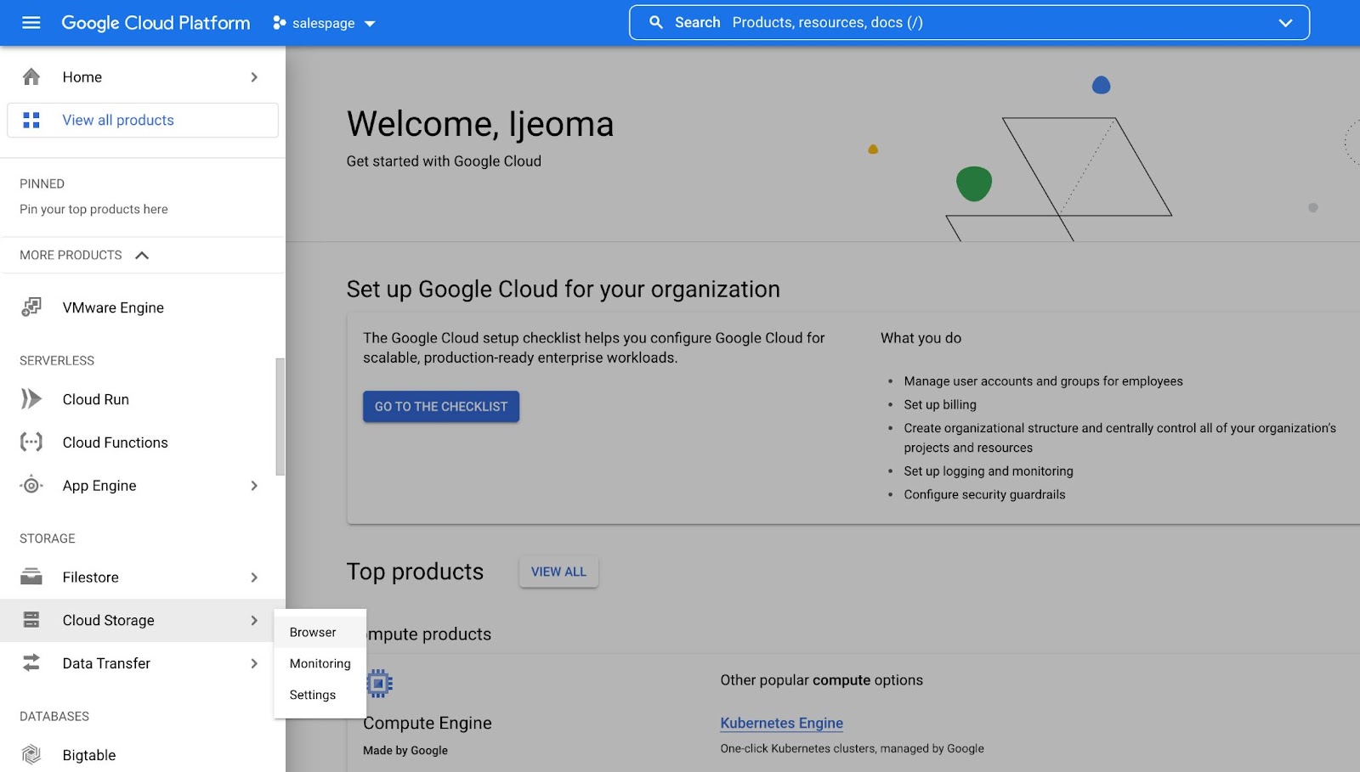The image size is (1360, 772).
Task: Open the hamburger navigation menu
Action: pyautogui.click(x=31, y=23)
